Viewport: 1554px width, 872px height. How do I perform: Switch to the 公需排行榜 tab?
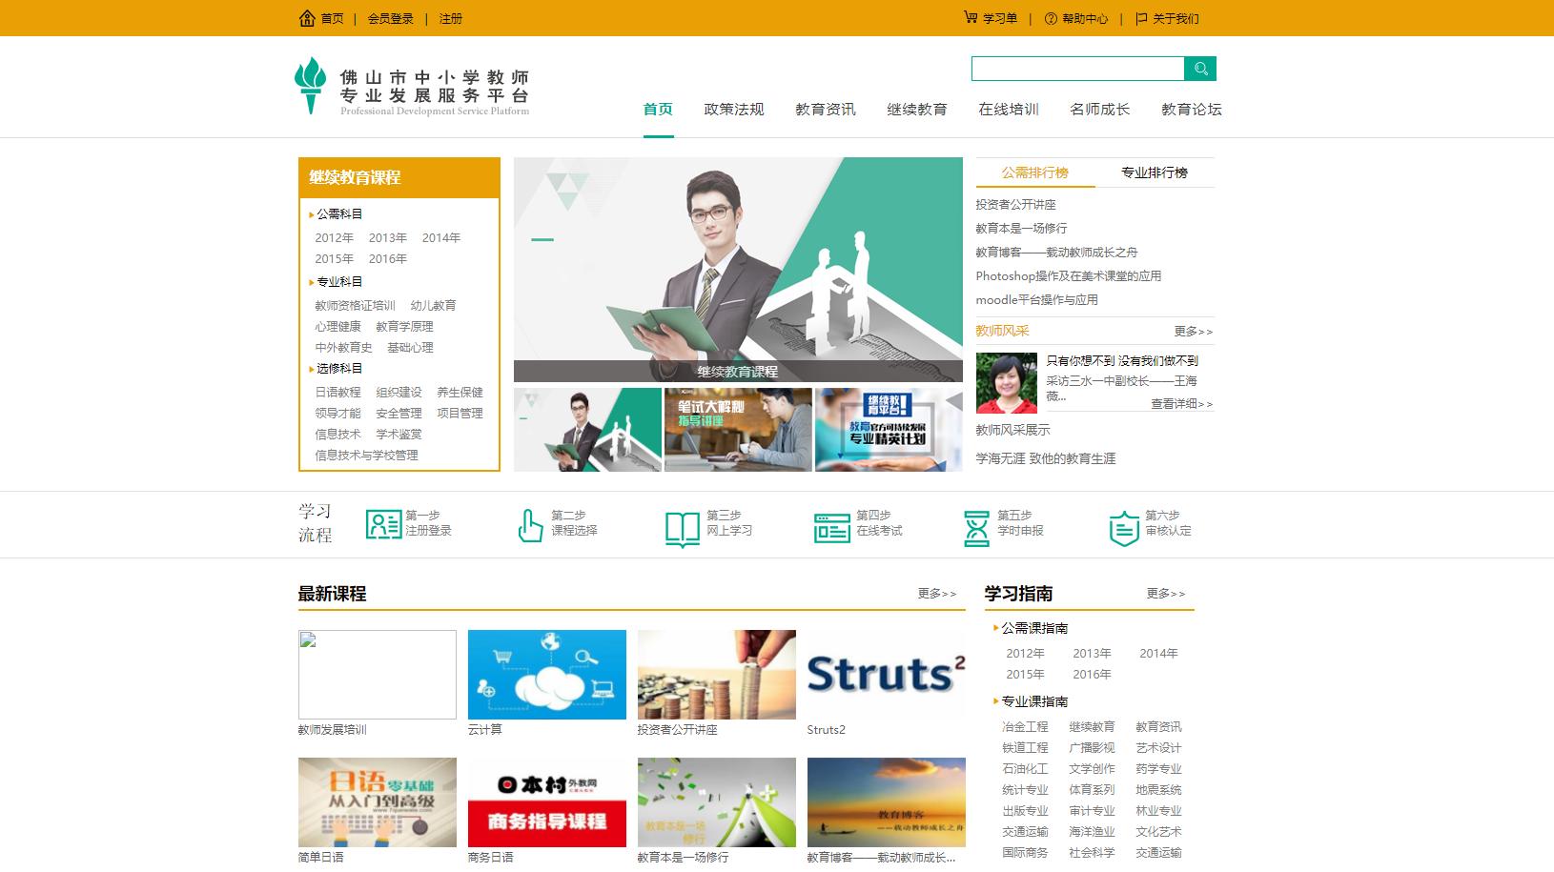[1035, 172]
